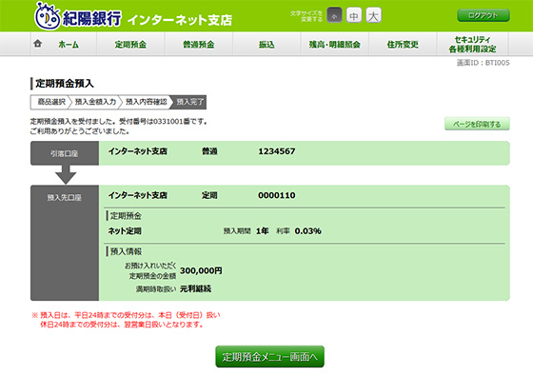Image resolution: width=533 pixels, height=377 pixels.
Task: Open セキュリティ各種利用設定 menu item
Action: tap(472, 44)
